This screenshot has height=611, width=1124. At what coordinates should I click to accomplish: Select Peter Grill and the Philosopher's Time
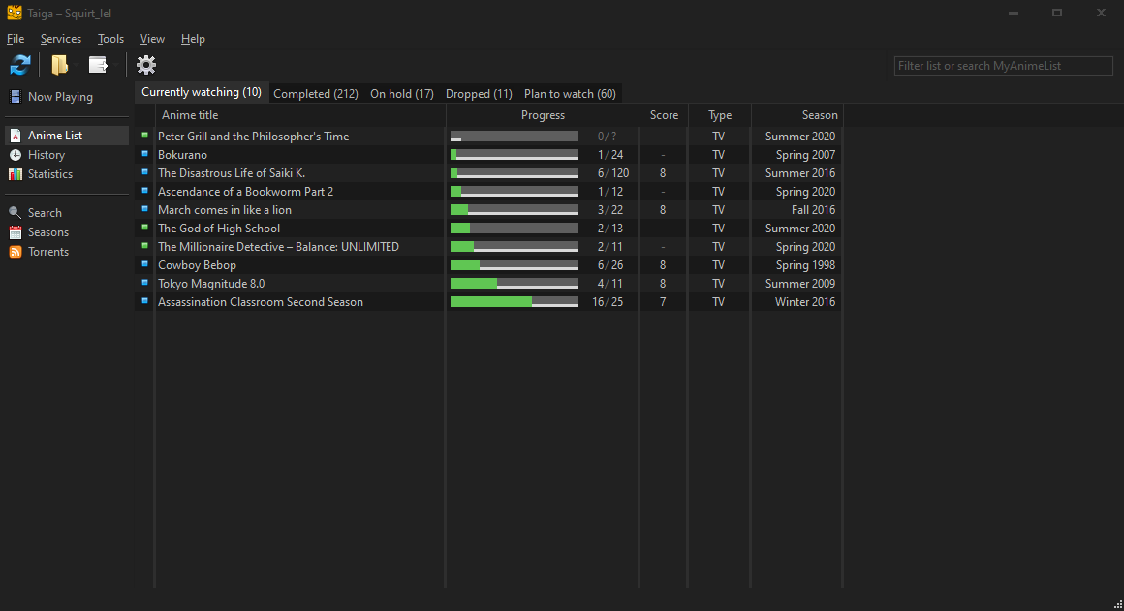(x=489, y=137)
